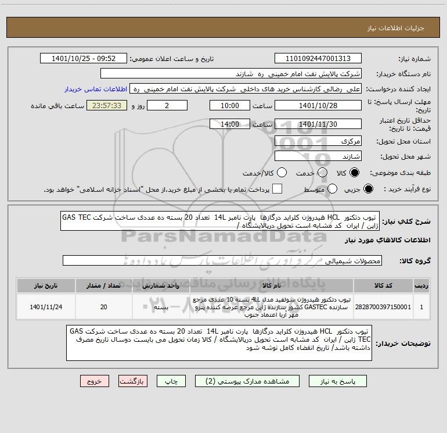Click the remaining days field showing 2

point(167,105)
